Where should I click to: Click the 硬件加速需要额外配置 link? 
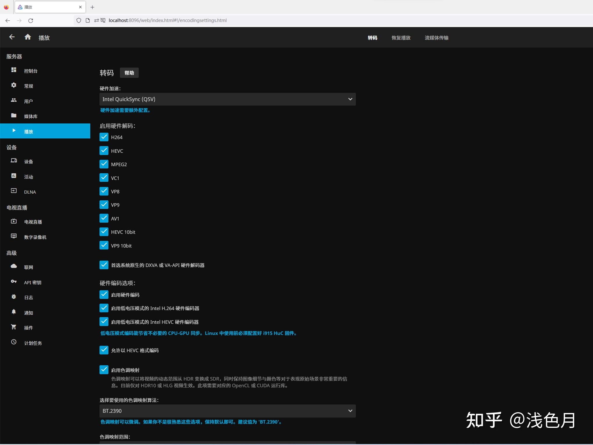coord(125,110)
